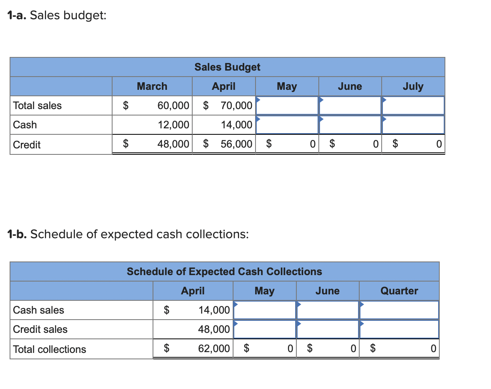The image size is (491, 389).
Task: Click the blue flag on May Total sales cell
Action: tap(258, 100)
